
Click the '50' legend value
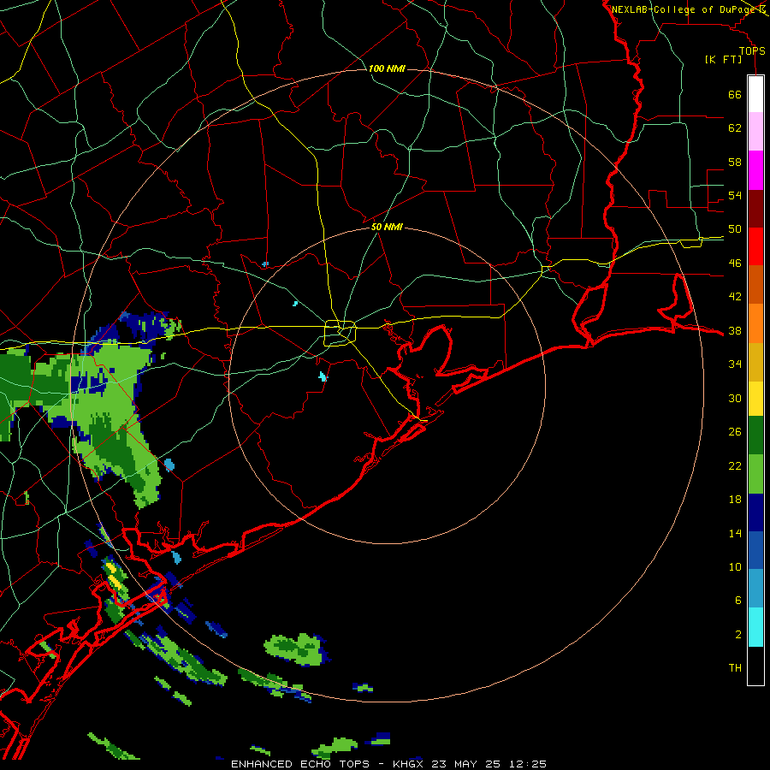coord(735,228)
